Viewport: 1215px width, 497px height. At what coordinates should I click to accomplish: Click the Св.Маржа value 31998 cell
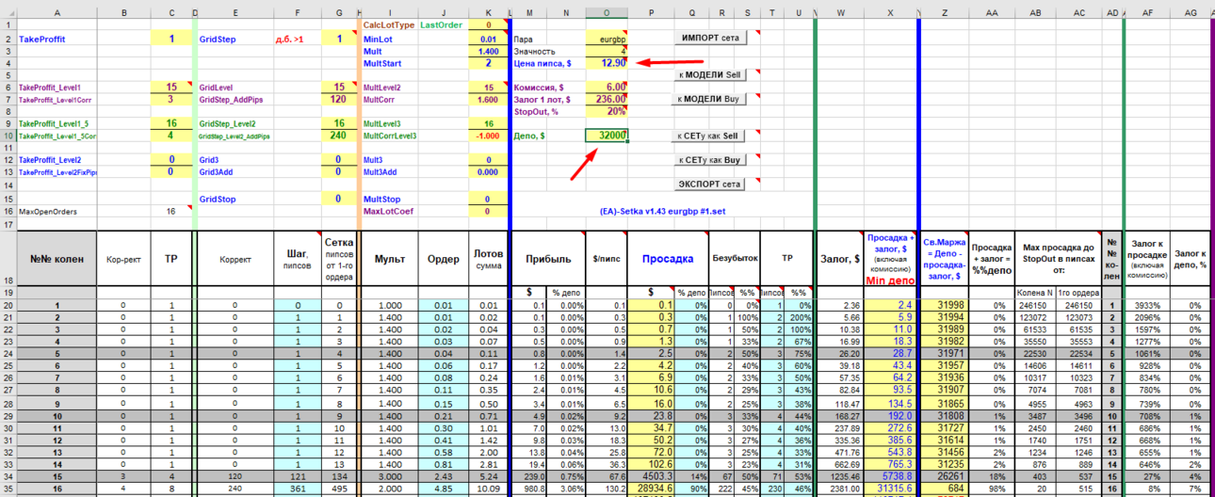click(944, 305)
